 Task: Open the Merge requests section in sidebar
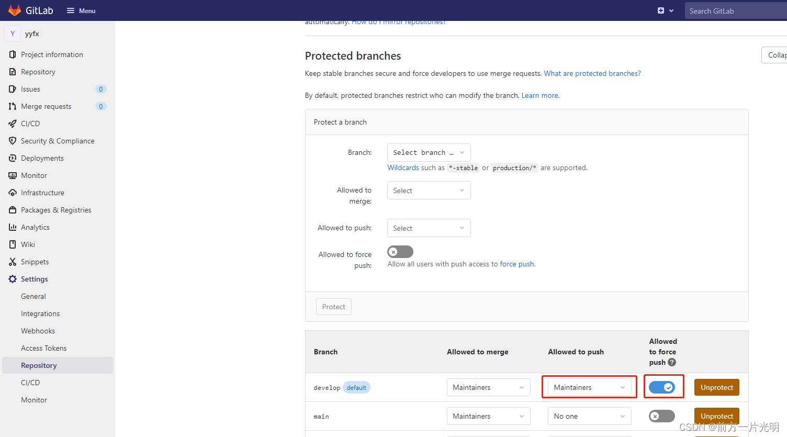pyautogui.click(x=46, y=106)
